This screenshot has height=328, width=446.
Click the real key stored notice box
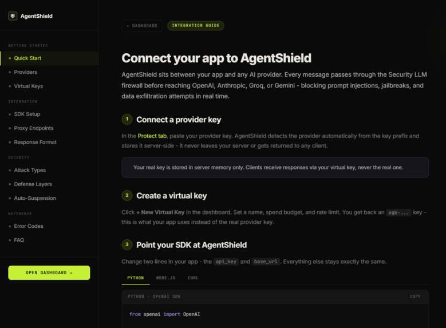coord(275,168)
